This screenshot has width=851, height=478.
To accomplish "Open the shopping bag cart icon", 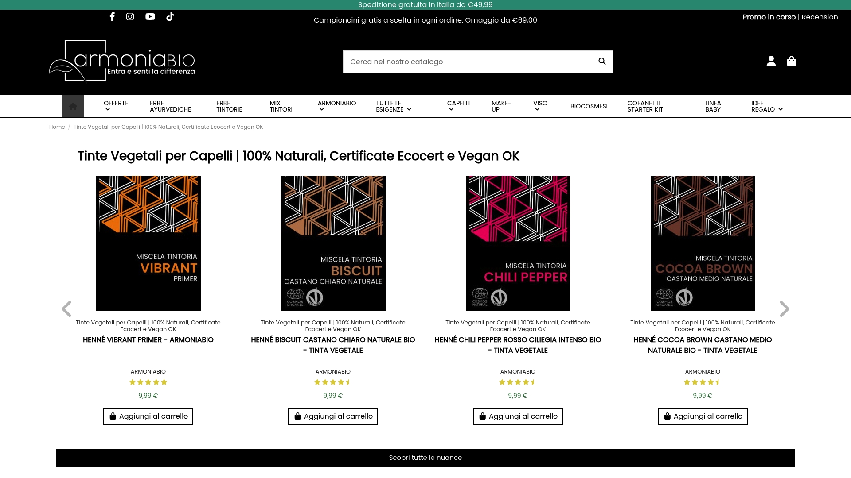I will (x=792, y=61).
